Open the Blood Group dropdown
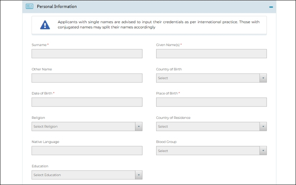This screenshot has width=296, height=185. point(208,151)
